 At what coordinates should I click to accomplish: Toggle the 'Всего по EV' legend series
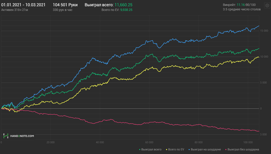(x=175, y=149)
